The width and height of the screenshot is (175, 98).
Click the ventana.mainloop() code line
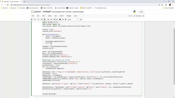click(49, 94)
